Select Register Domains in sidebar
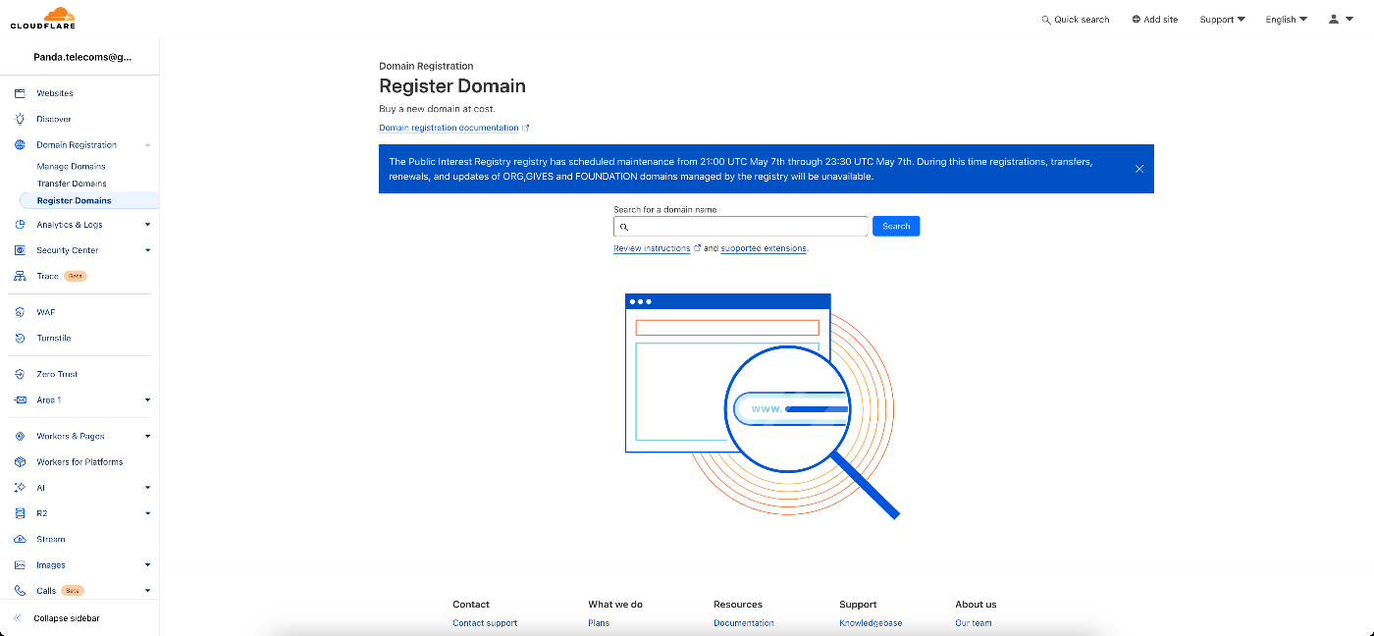The width and height of the screenshot is (1374, 636). 88,200
